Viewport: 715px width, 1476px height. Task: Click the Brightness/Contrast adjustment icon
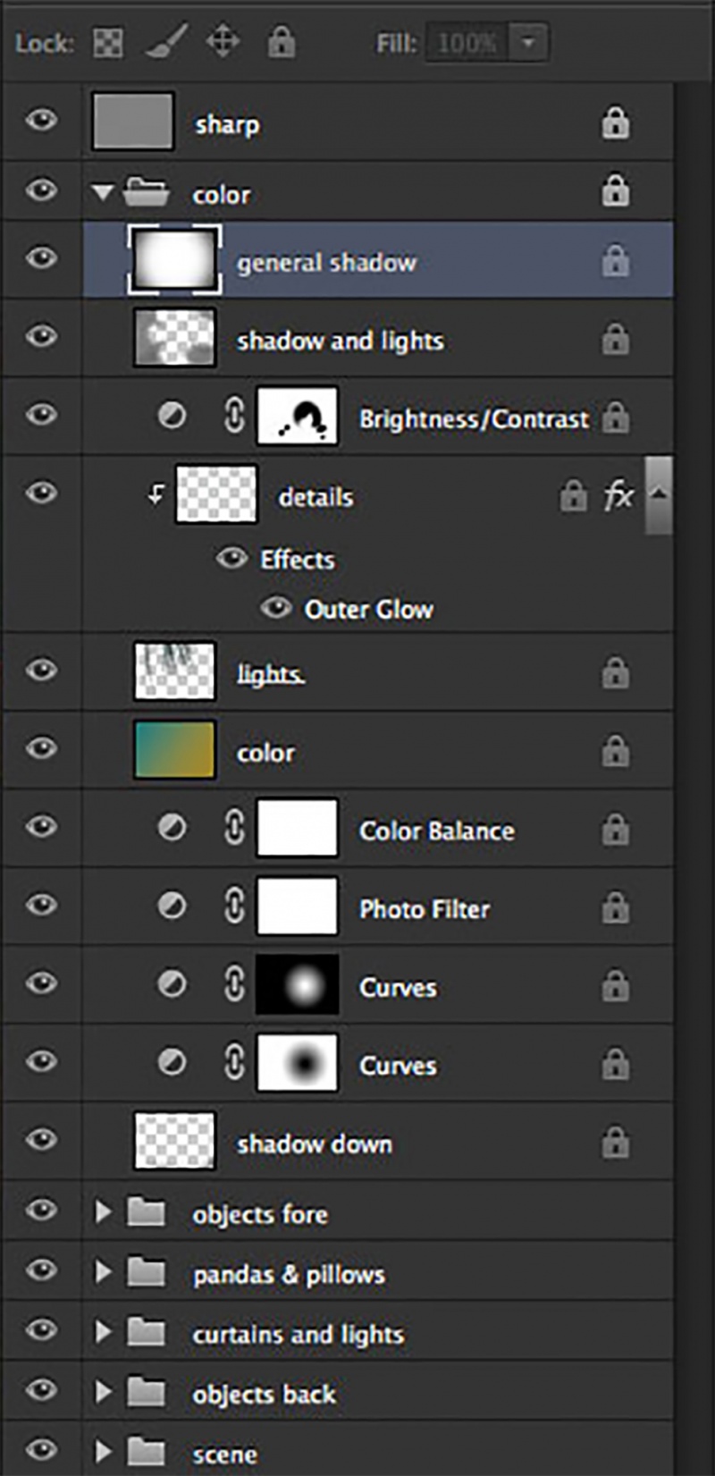coord(172,416)
